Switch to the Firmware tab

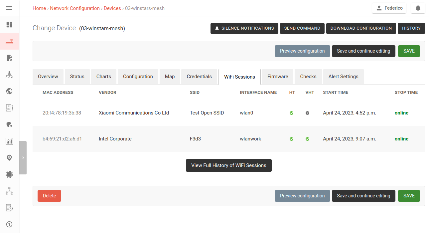pyautogui.click(x=277, y=77)
